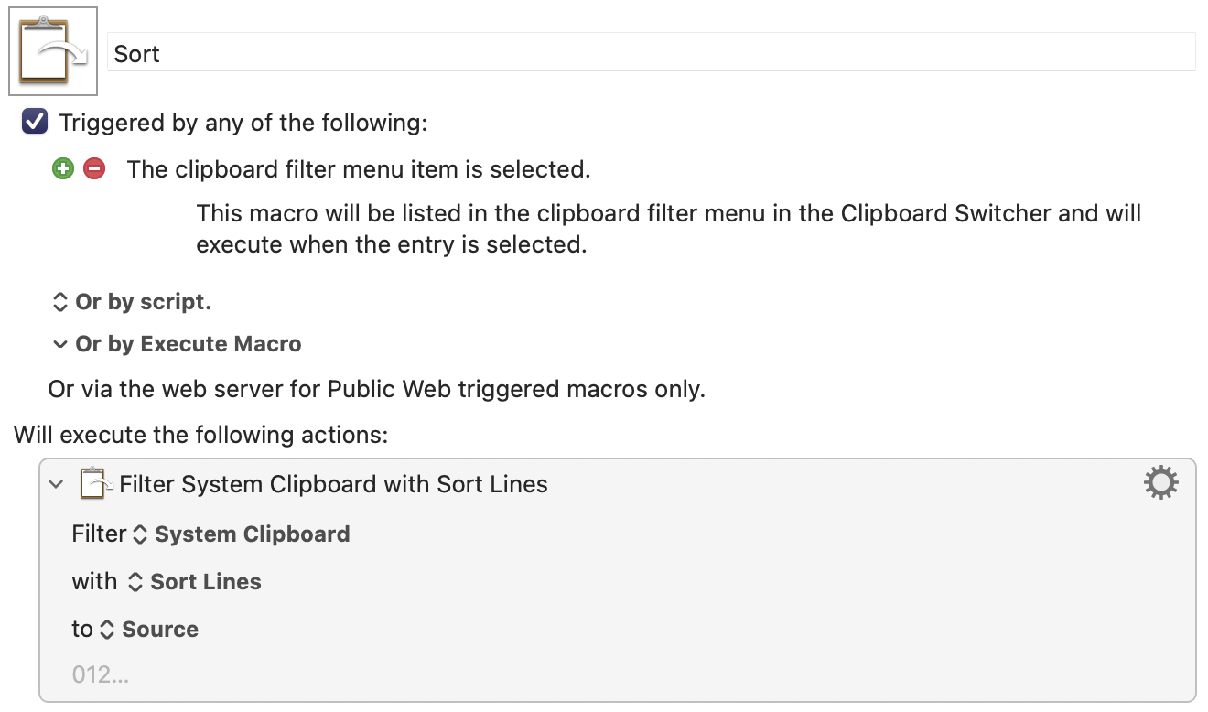Click the trigger description about Clipboard Switcher

[x=669, y=229]
